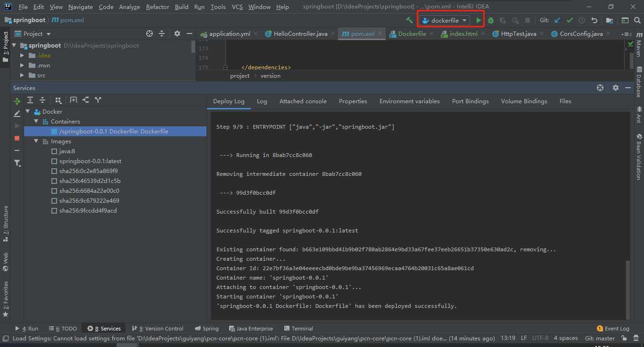644x347 pixels.
Task: Collapse the Images node
Action: coord(36,141)
